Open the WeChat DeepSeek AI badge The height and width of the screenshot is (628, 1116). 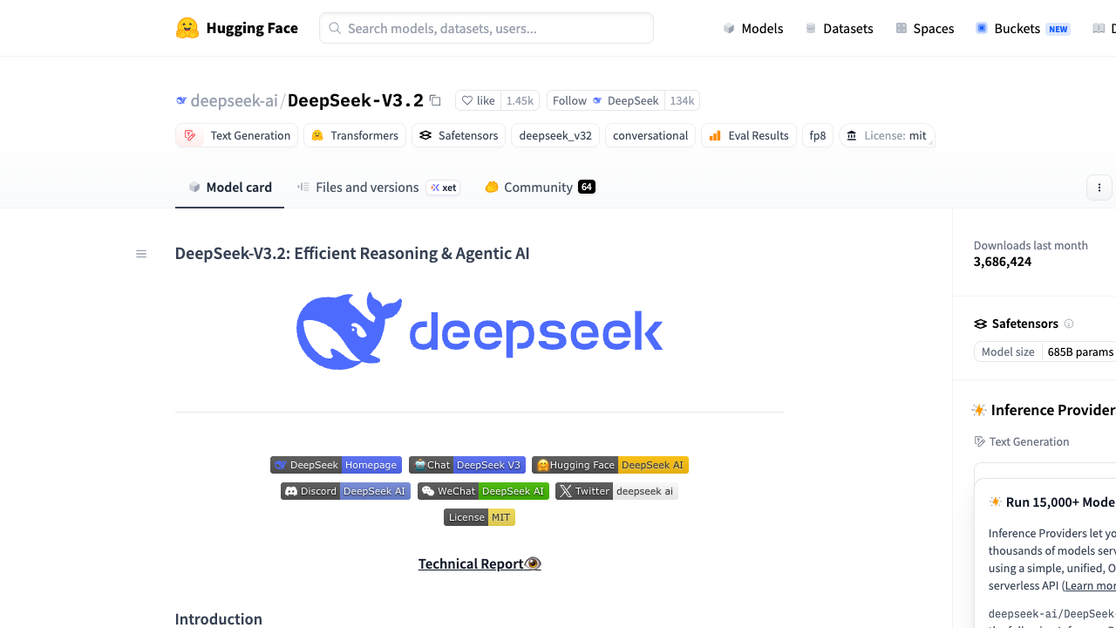[483, 491]
